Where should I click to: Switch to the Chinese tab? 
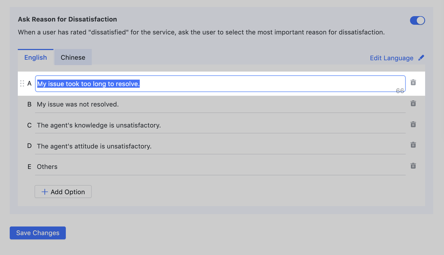coord(73,58)
